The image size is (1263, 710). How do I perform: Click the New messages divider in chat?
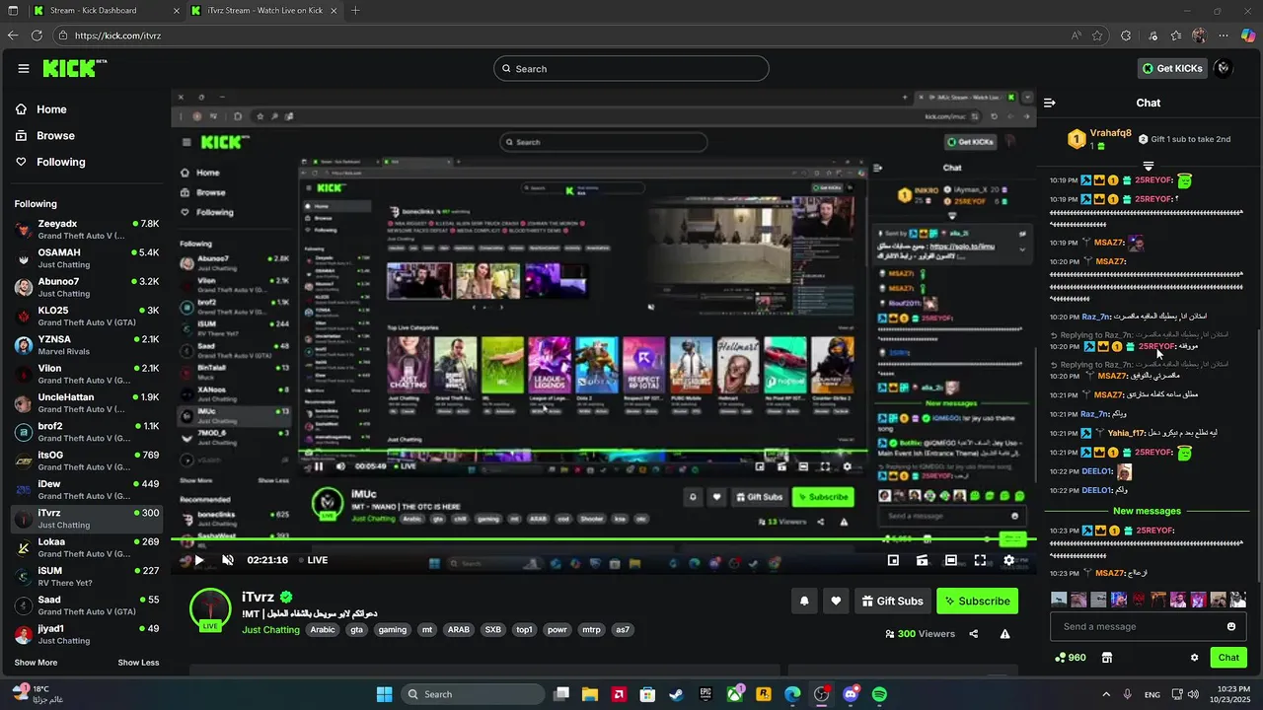tap(1147, 511)
